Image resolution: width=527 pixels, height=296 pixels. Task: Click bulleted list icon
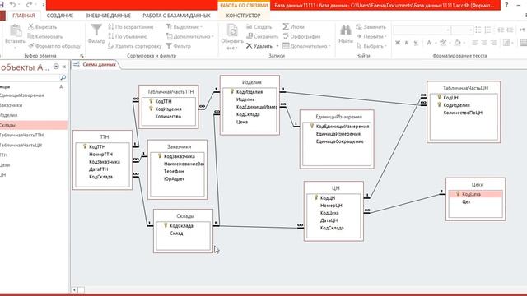(478, 30)
